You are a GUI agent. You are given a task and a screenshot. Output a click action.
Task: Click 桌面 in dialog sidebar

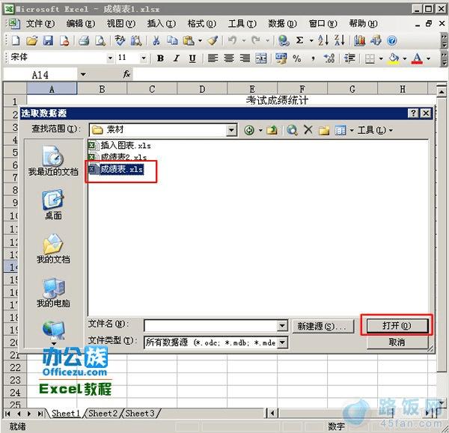click(x=53, y=204)
